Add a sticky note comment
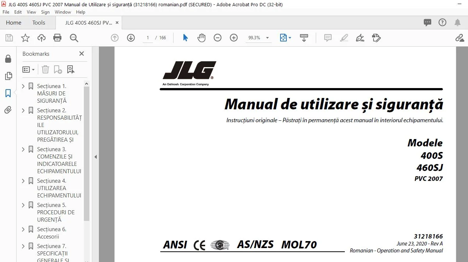Viewport: 468px width, 262px height. tap(328, 38)
